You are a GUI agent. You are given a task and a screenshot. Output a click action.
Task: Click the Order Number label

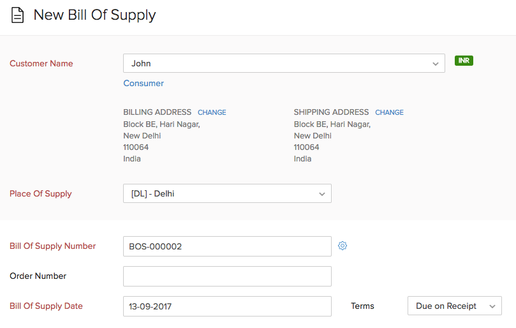click(38, 276)
